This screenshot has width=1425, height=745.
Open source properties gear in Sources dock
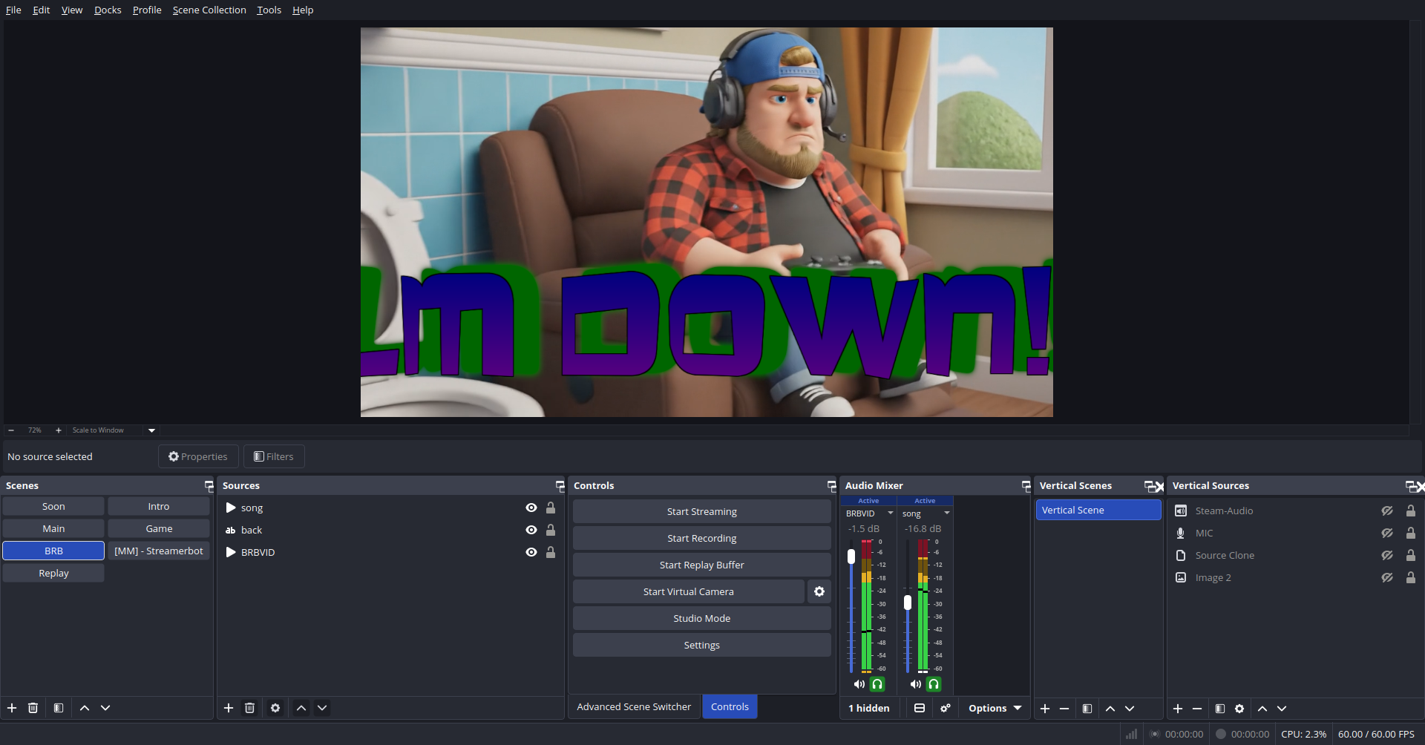(275, 708)
